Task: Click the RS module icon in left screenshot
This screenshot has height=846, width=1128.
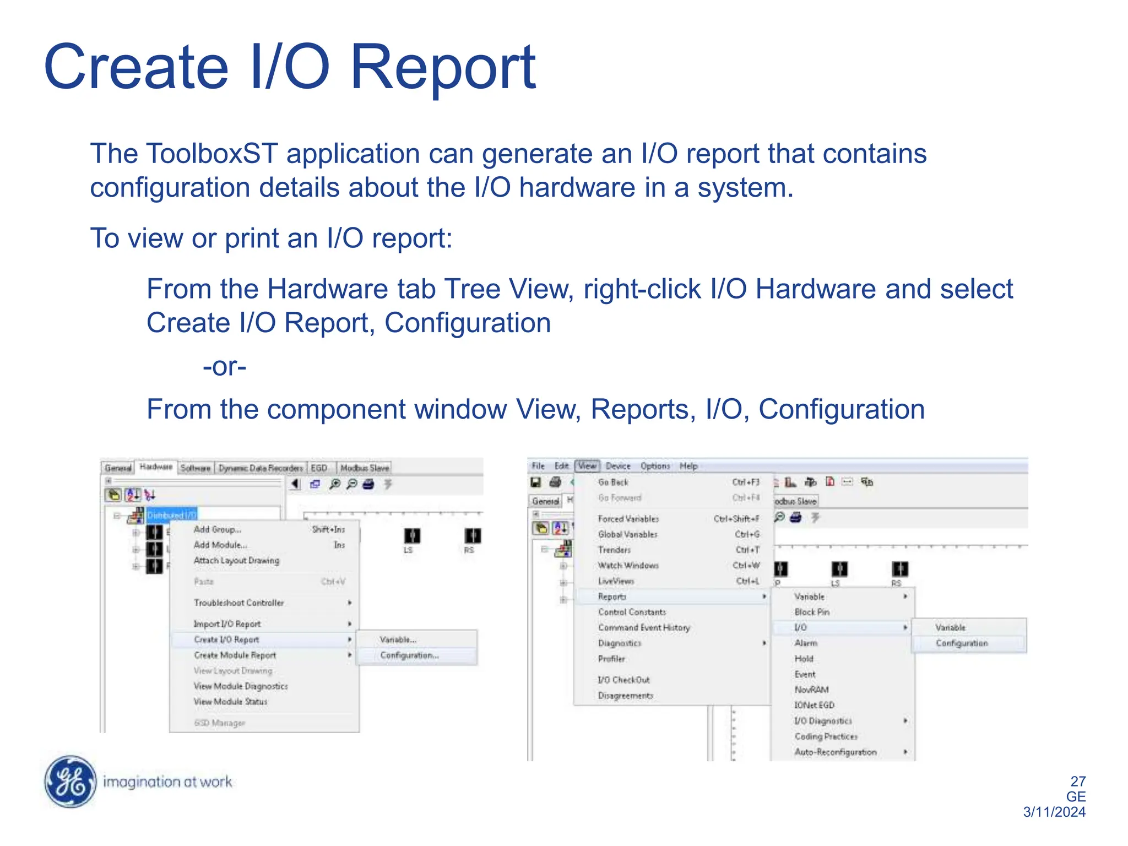Action: tap(472, 536)
